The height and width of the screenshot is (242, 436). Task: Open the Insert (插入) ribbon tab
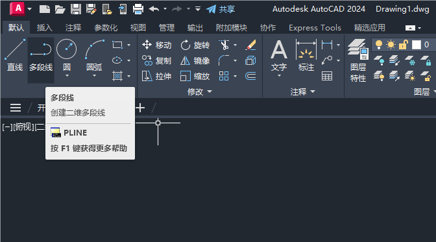pyautogui.click(x=45, y=27)
